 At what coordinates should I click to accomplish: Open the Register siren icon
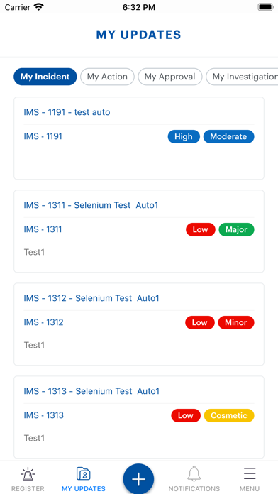pyautogui.click(x=28, y=474)
